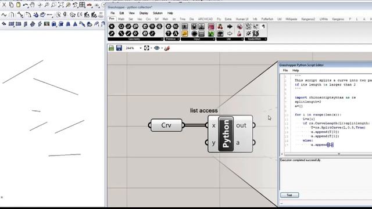Viewport: 372px width, 209px height.
Task: Click the Rhino Undo arrow icon
Action: pos(26,5)
